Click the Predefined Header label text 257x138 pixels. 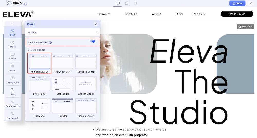[38, 43]
